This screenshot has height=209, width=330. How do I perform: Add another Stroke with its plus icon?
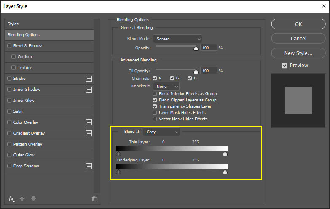(x=89, y=79)
